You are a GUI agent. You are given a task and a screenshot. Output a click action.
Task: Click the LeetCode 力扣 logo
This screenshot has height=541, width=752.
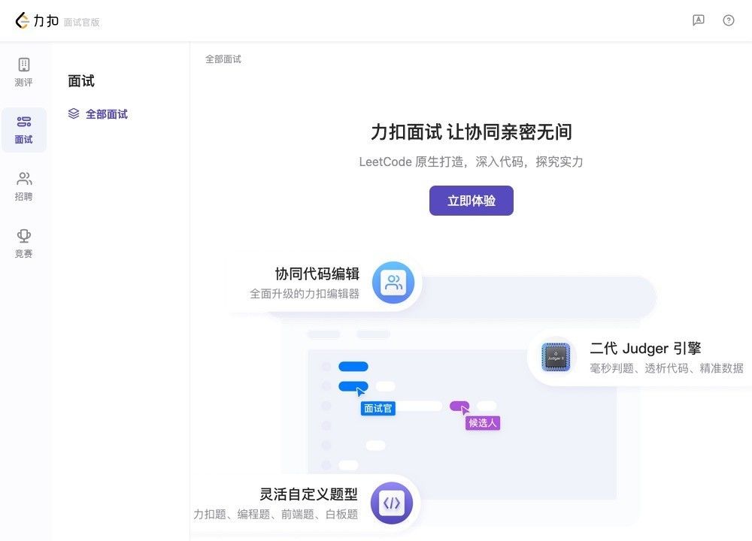37,21
